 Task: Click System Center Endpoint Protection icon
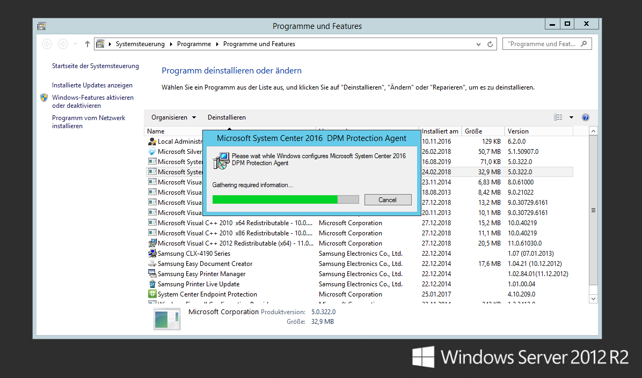click(152, 294)
